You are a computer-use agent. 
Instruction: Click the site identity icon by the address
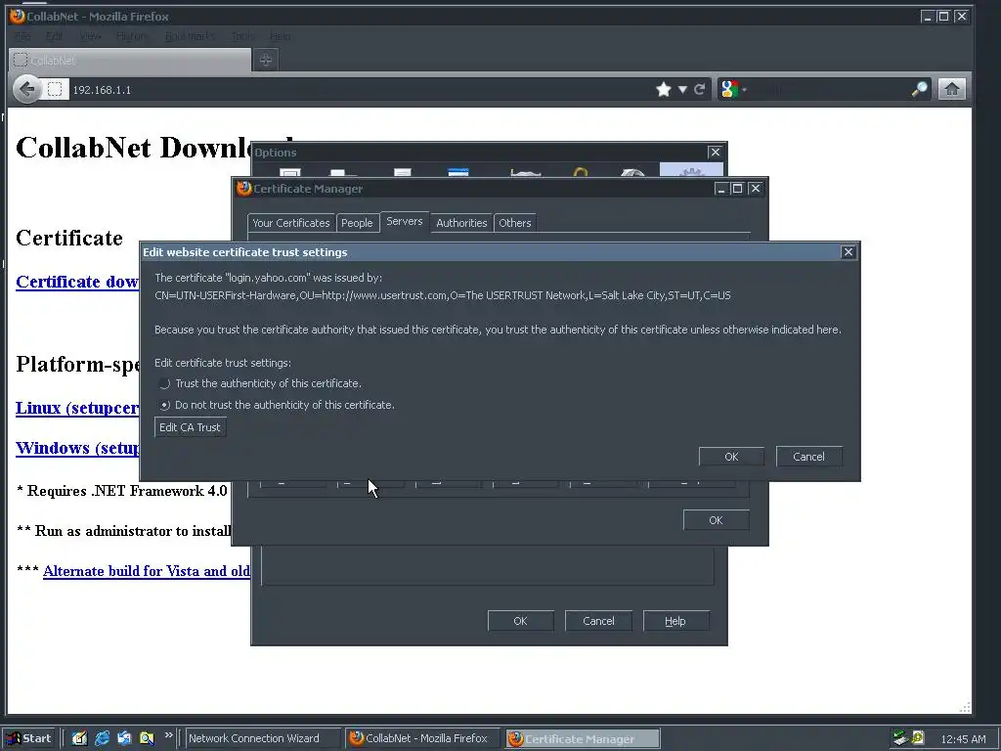click(x=55, y=89)
